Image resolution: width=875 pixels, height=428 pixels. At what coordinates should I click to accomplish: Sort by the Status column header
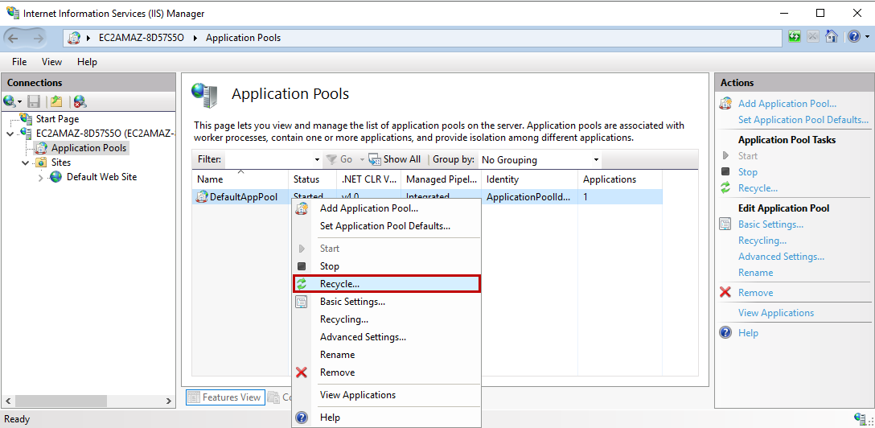(x=312, y=179)
